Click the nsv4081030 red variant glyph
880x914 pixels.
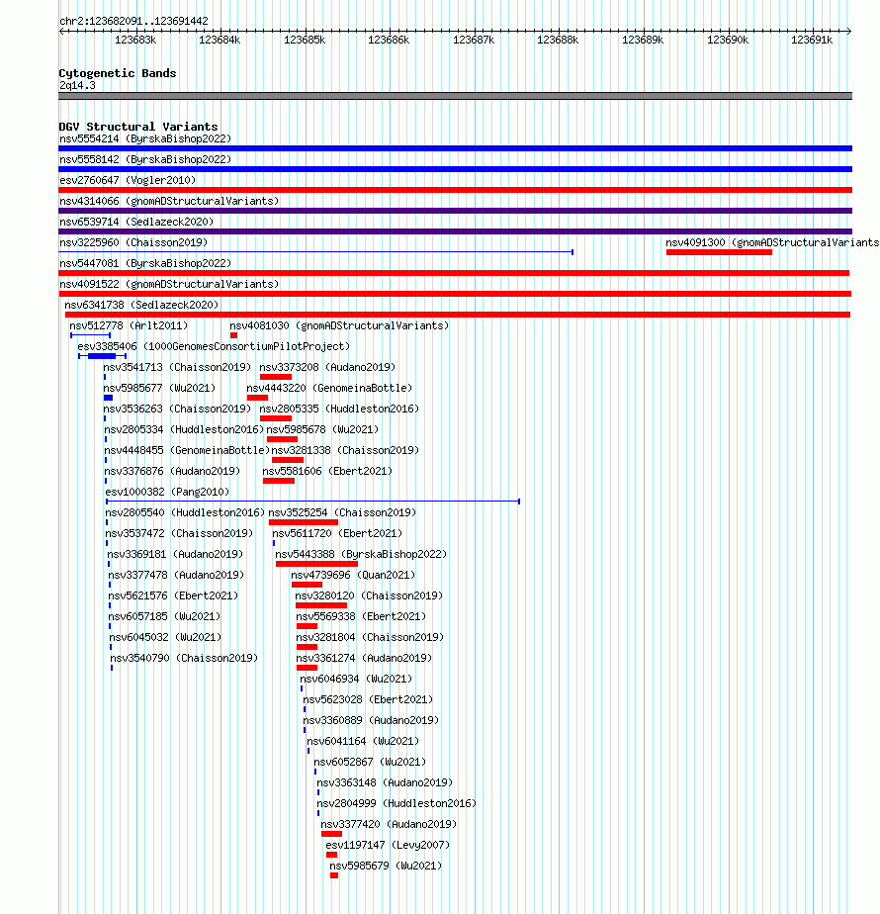pyautogui.click(x=233, y=335)
